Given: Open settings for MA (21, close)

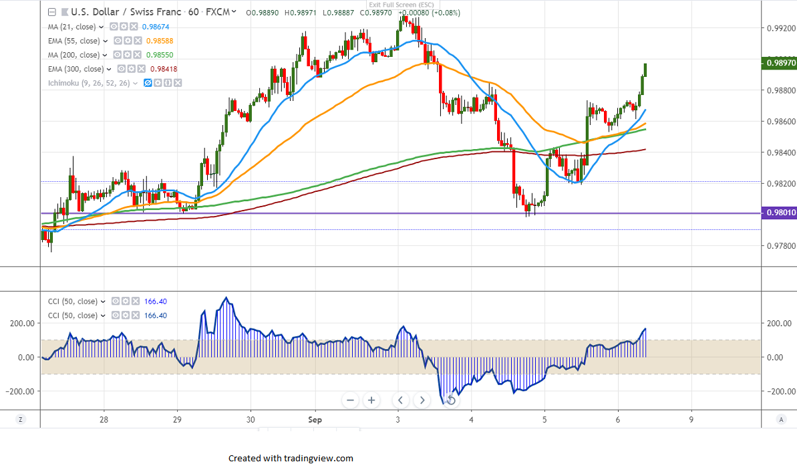Looking at the screenshot, I should pos(124,27).
